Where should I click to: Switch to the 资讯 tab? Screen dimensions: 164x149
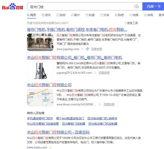click(x=46, y=15)
